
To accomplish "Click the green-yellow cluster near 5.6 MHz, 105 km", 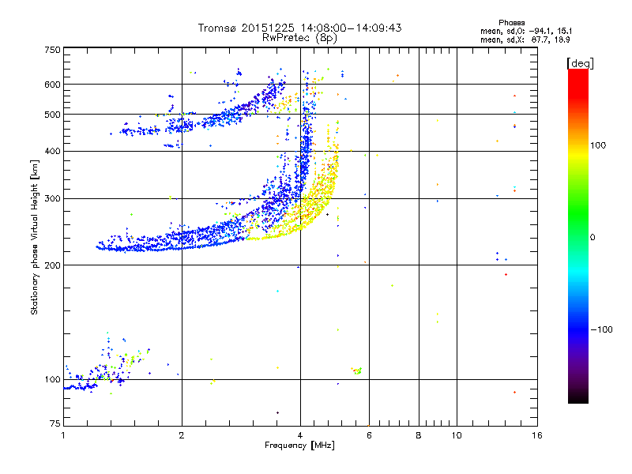I will (356, 371).
